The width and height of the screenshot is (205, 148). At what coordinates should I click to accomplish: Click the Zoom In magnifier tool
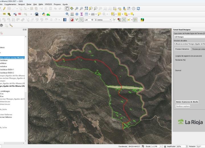coord(77,9)
